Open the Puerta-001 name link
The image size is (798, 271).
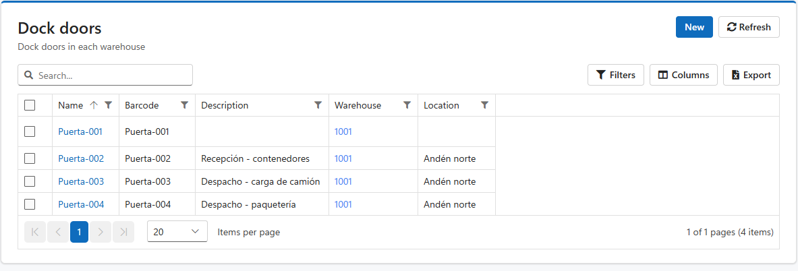point(80,131)
